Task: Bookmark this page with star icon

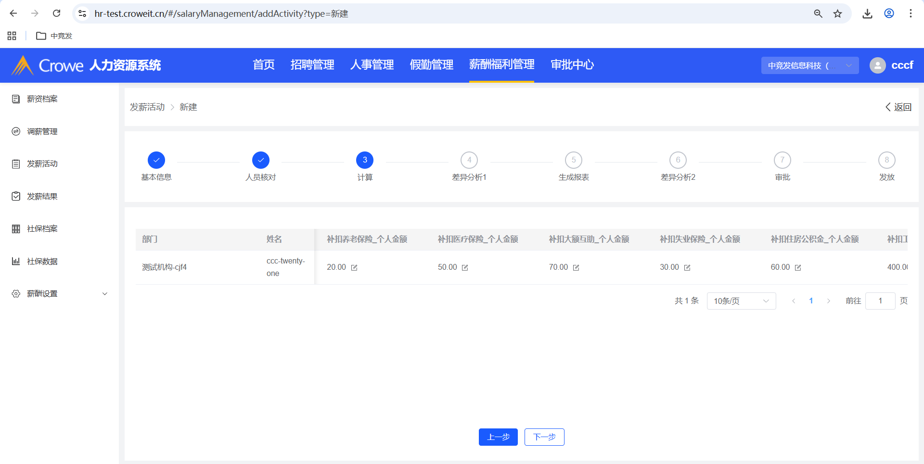Action: point(838,13)
